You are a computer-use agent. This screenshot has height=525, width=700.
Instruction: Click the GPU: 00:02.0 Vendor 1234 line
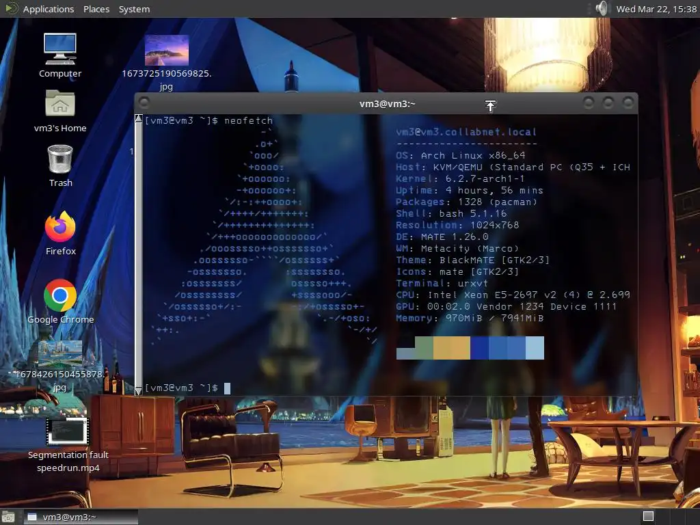(x=506, y=306)
